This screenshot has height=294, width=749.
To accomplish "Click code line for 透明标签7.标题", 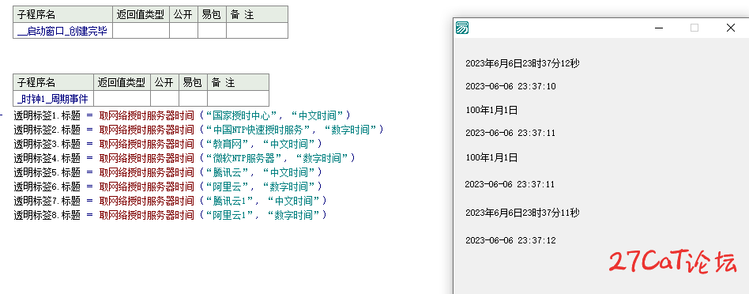I will (x=170, y=201).
